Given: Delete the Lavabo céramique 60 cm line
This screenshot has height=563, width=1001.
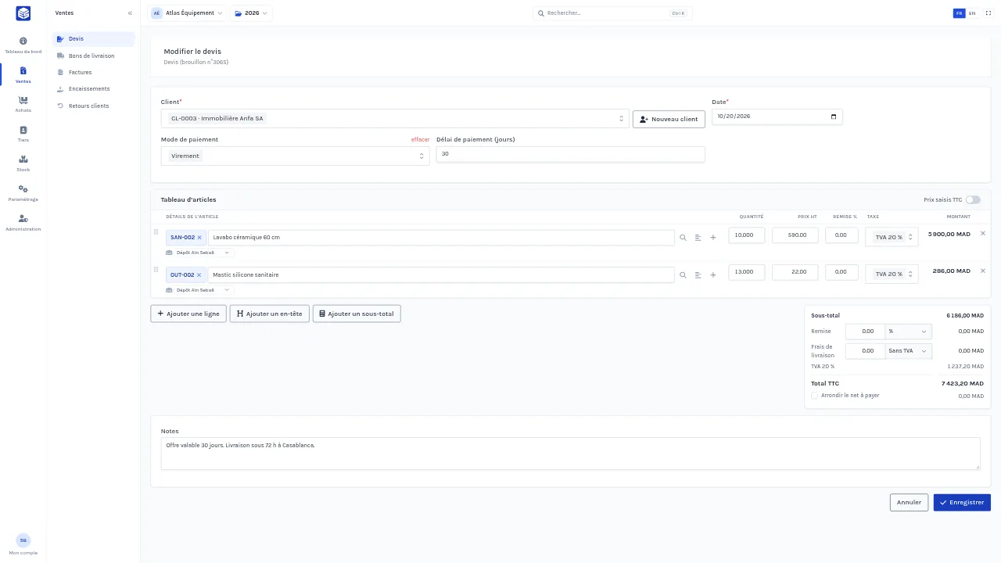Looking at the screenshot, I should point(983,234).
